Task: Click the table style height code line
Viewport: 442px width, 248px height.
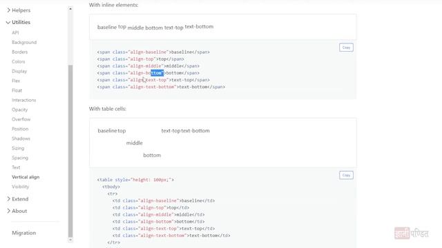Action: [135, 180]
